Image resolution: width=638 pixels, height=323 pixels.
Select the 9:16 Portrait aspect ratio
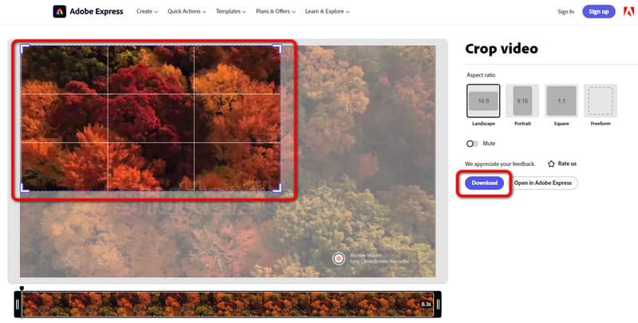click(x=522, y=100)
